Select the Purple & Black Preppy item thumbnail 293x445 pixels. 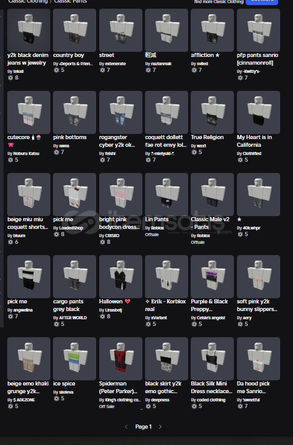(x=212, y=277)
